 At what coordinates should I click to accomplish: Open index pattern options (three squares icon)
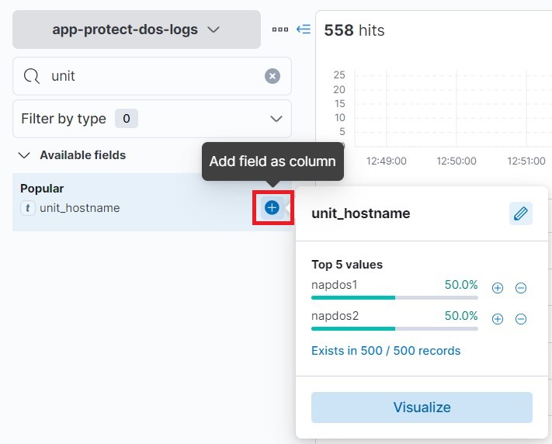280,29
